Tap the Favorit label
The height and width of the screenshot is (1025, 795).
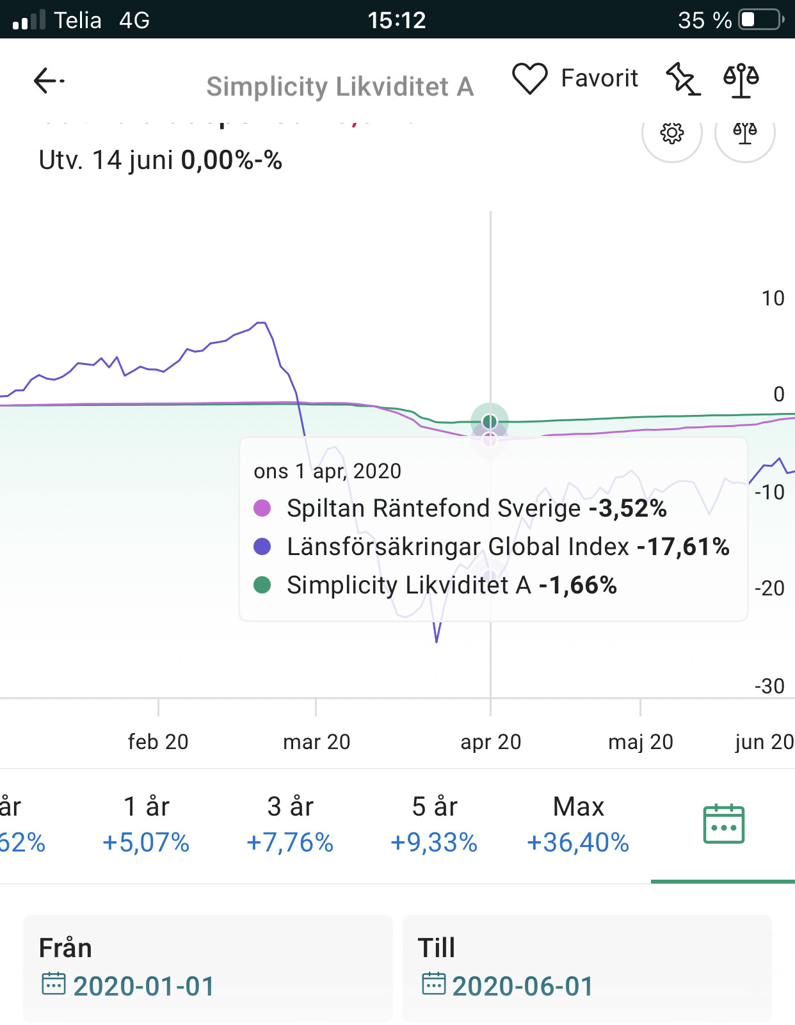[x=599, y=78]
